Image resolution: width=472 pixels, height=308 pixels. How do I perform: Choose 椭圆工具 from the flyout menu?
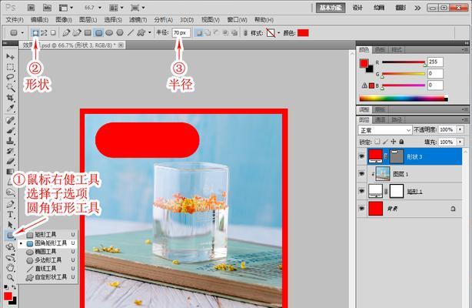[47, 251]
